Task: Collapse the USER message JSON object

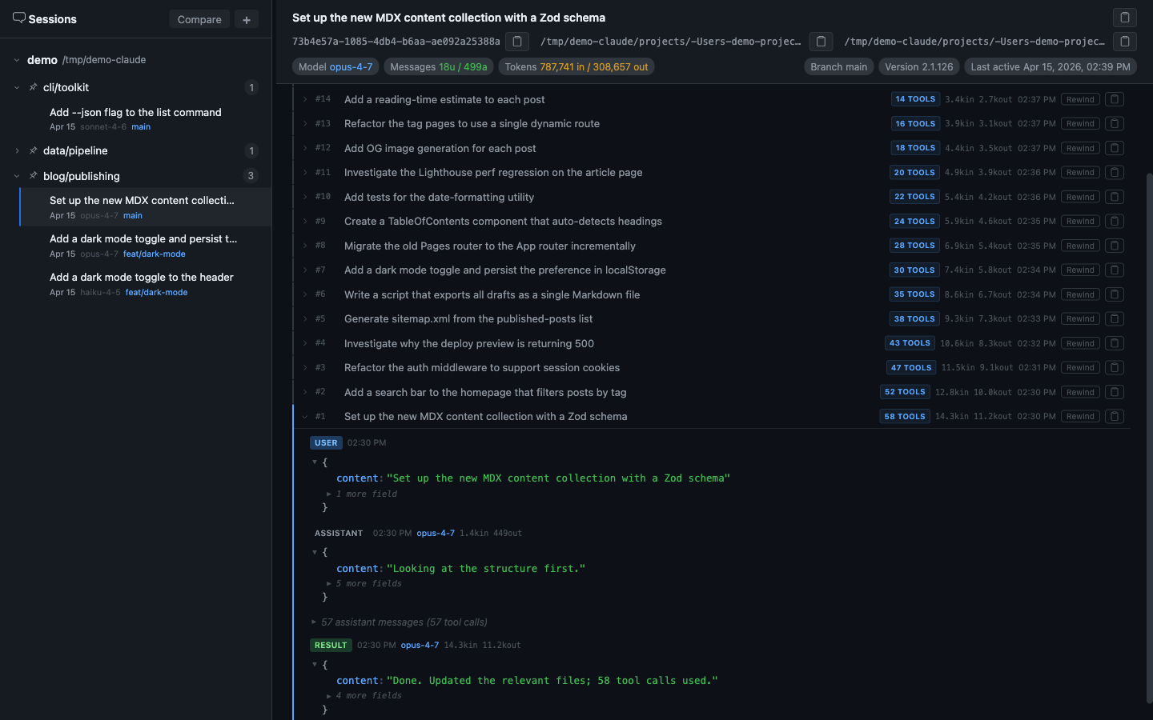Action: point(315,462)
